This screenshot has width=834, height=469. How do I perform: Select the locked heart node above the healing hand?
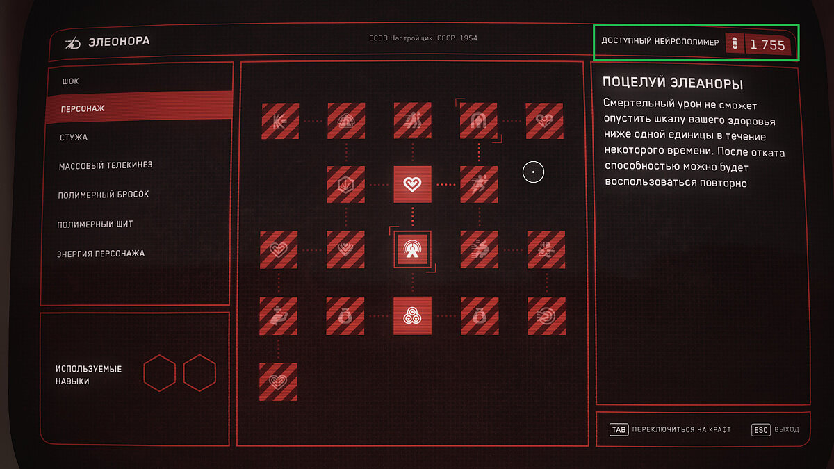tap(279, 249)
